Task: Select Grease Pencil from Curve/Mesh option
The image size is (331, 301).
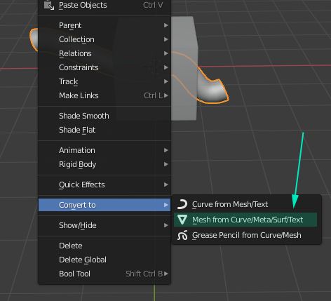Action: point(245,235)
